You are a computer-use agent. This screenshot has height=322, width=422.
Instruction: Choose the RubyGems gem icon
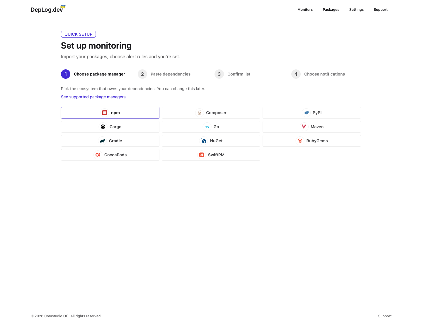300,141
